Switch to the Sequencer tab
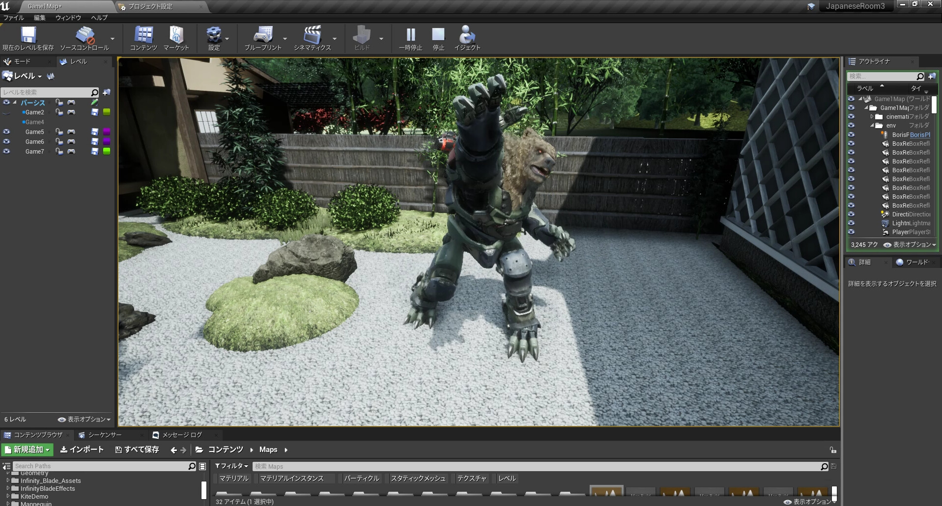This screenshot has height=506, width=942. [x=104, y=435]
